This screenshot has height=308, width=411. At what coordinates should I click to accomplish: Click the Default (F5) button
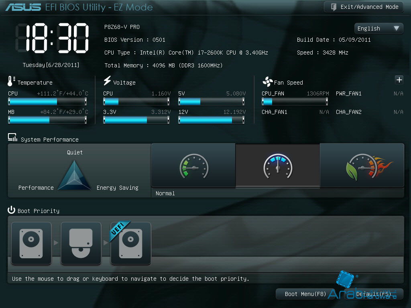click(x=374, y=294)
